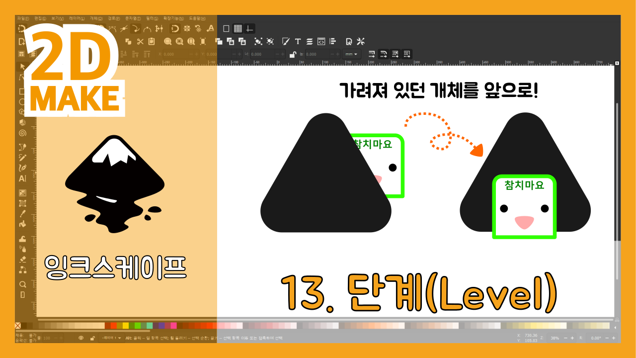Click the Ungroup objects icon
This screenshot has width=636, height=358.
(x=270, y=41)
